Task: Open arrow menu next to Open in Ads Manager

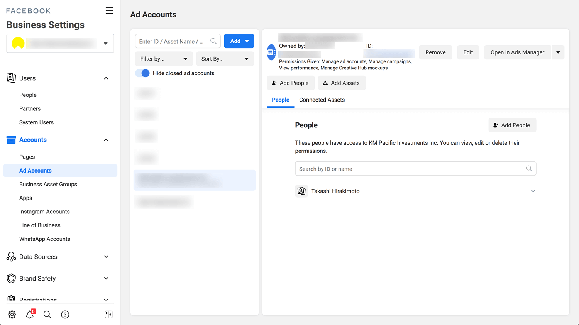Action: tap(558, 52)
